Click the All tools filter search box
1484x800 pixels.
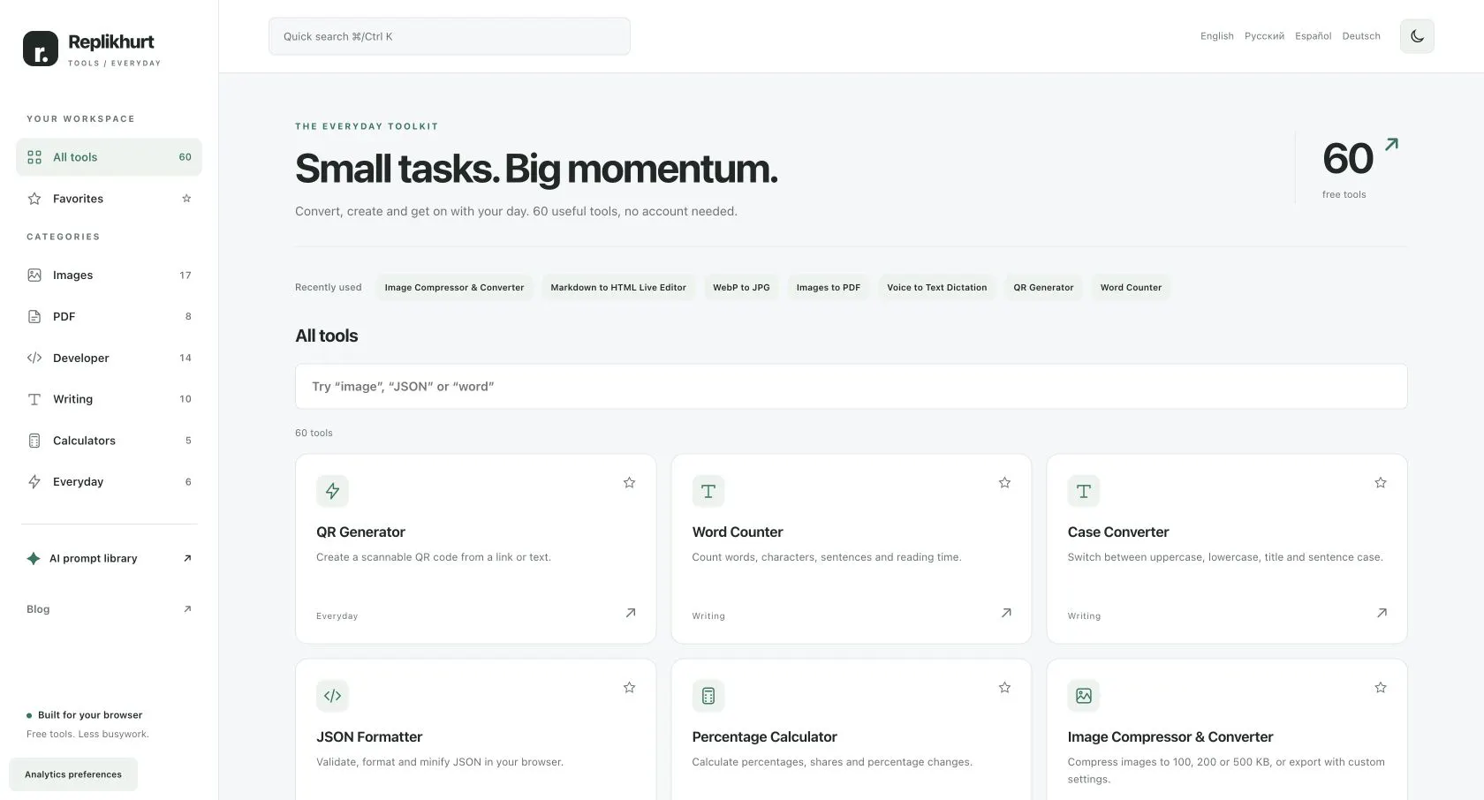(x=851, y=387)
